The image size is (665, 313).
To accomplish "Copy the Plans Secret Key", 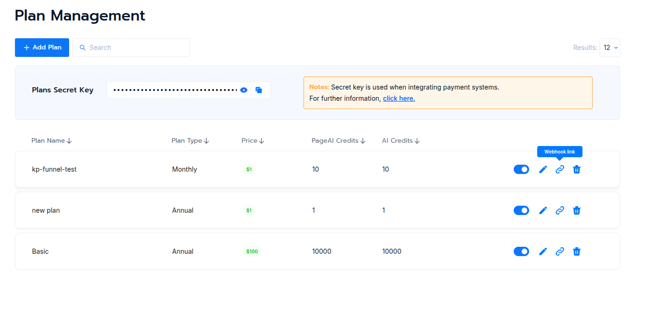I will point(259,90).
